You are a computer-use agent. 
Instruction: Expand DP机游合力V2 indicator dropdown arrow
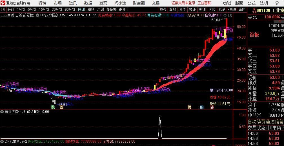[x=2, y=141]
